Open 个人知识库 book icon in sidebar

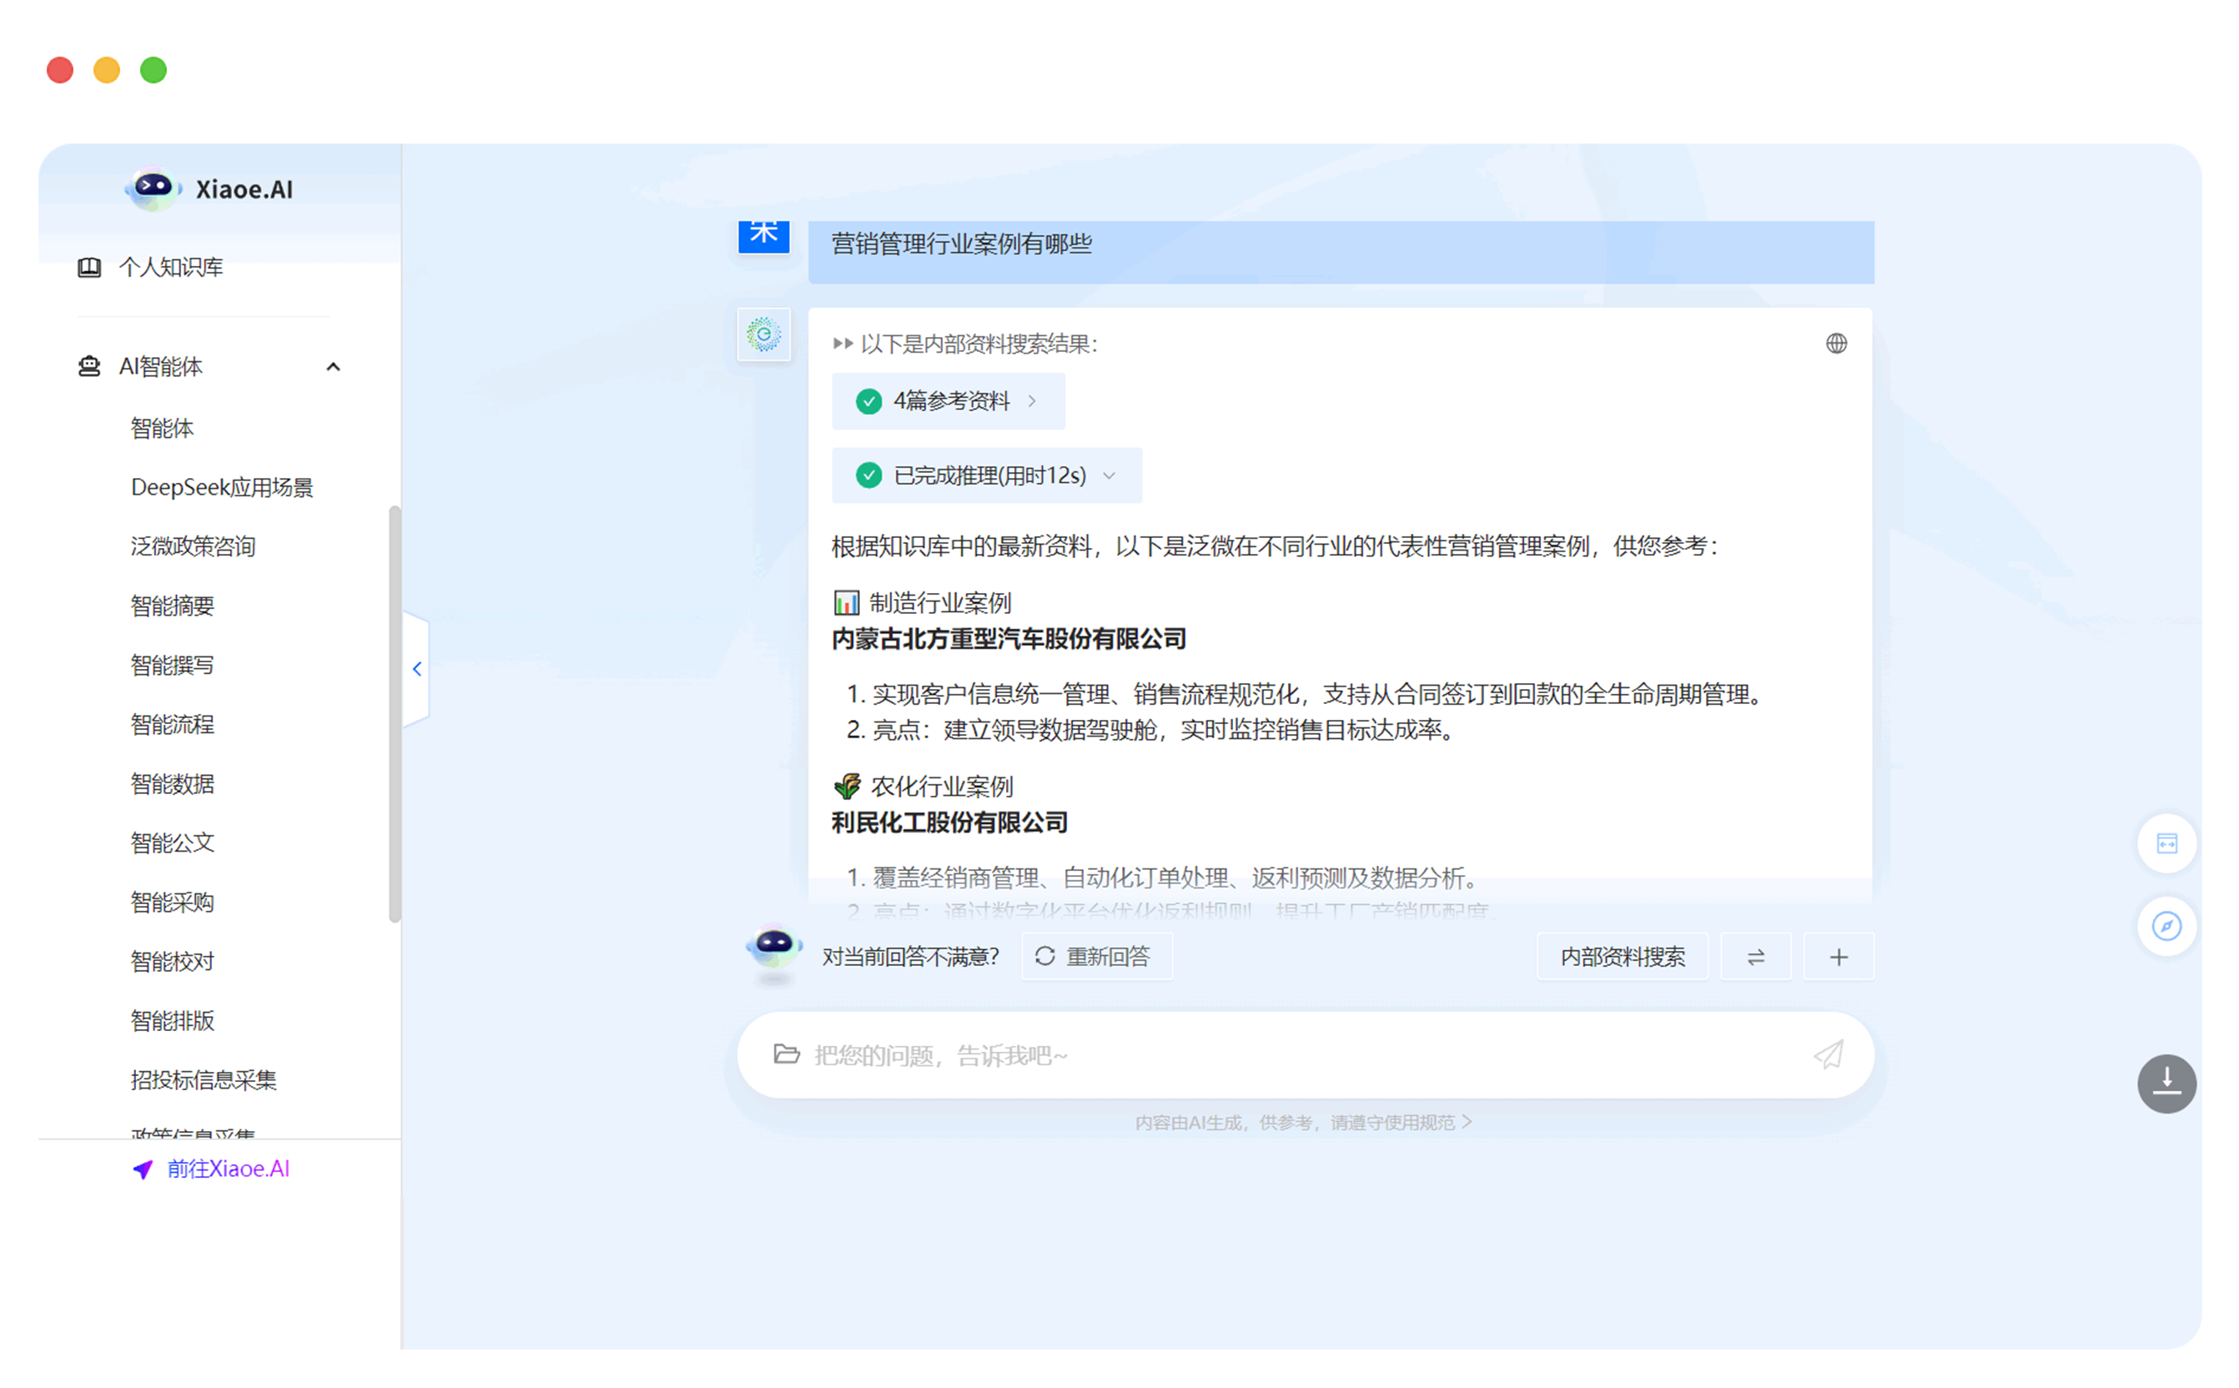pos(89,267)
